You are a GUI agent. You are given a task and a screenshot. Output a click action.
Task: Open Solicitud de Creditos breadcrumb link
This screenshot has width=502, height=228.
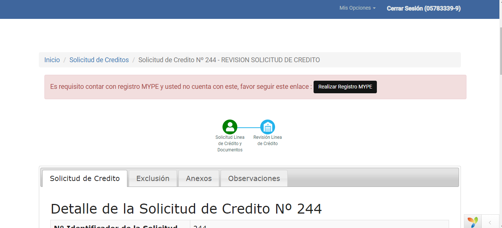pyautogui.click(x=99, y=60)
